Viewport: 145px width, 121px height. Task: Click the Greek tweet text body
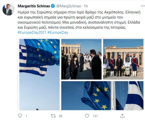79,20
